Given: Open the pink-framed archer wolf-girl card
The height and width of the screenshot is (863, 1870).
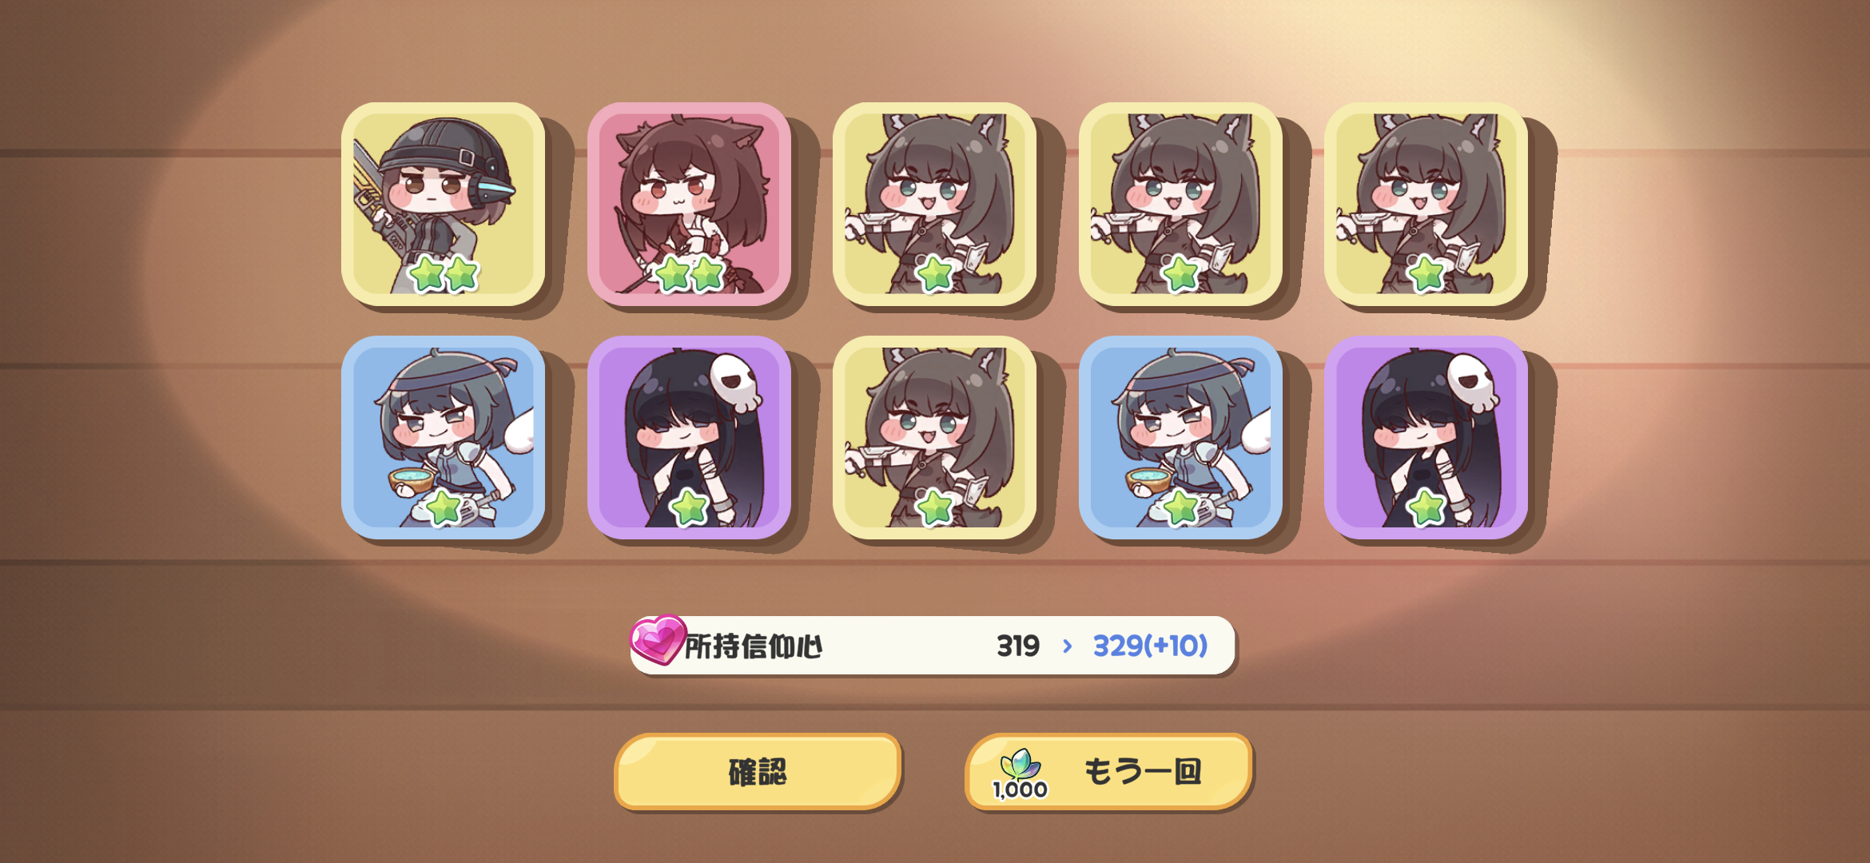Looking at the screenshot, I should pos(689,204).
